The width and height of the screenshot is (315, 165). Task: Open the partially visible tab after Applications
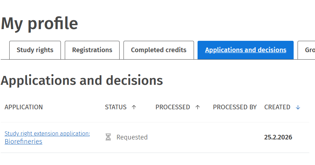[x=308, y=50]
